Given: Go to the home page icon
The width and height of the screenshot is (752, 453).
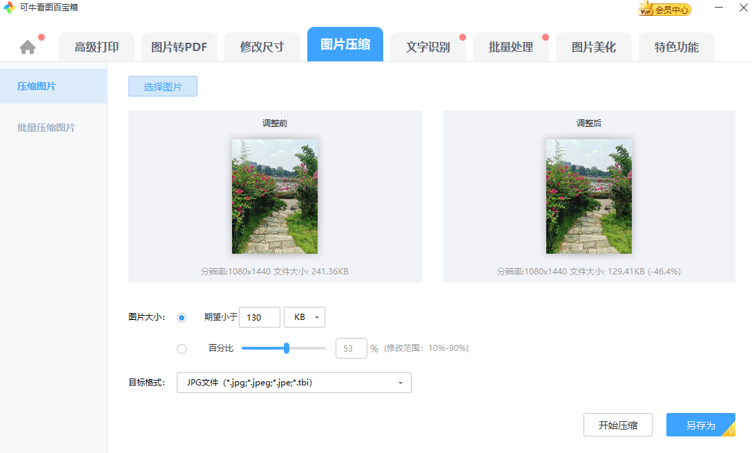Looking at the screenshot, I should 28,47.
